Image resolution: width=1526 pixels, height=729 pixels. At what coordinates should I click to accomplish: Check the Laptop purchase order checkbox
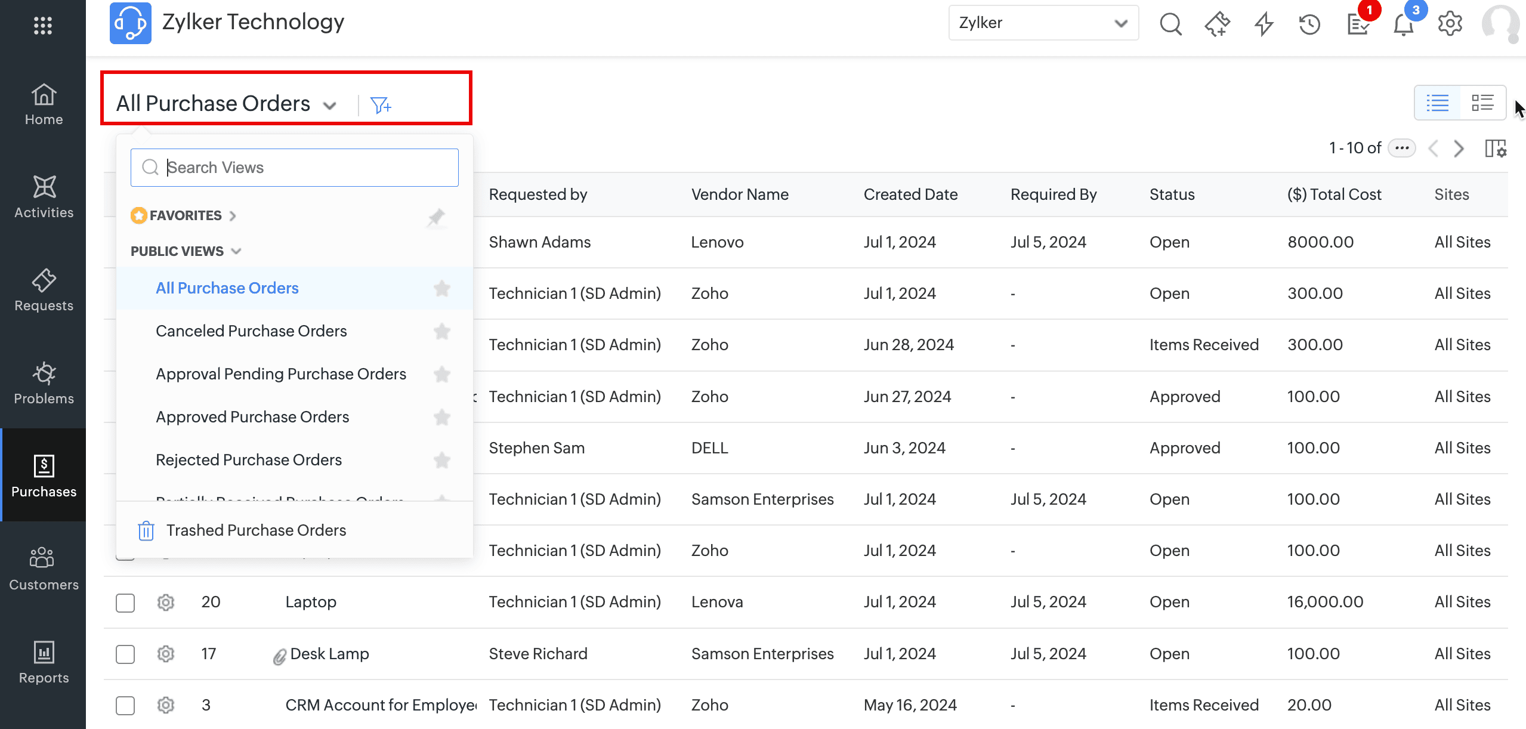click(x=125, y=603)
